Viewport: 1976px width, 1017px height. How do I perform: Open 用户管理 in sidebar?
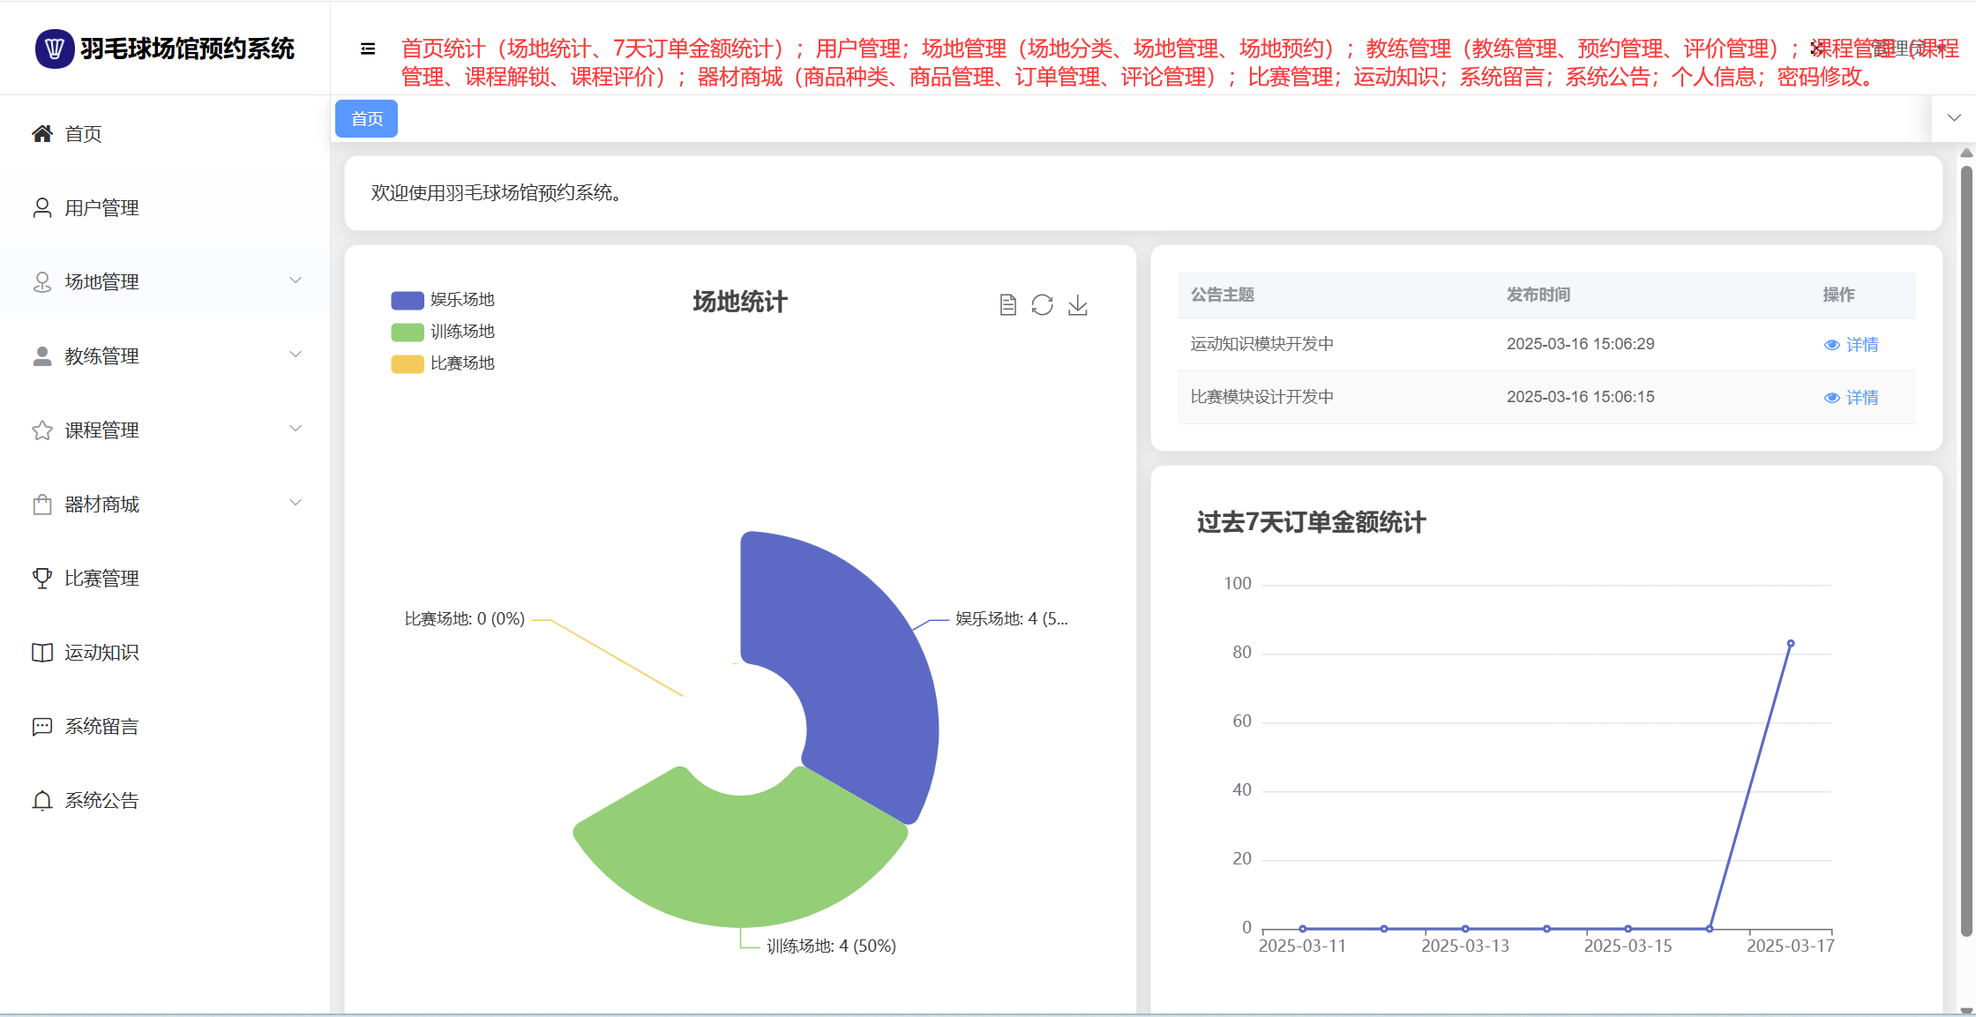pyautogui.click(x=101, y=208)
